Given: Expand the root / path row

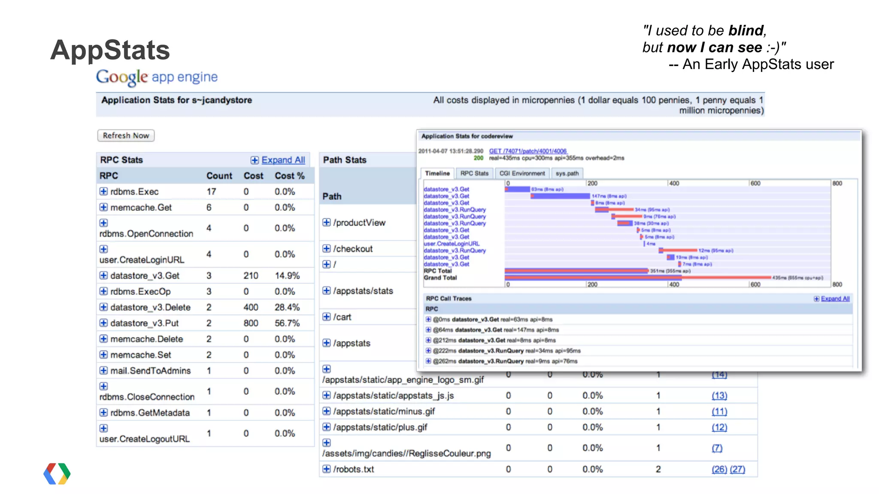Looking at the screenshot, I should 327,264.
